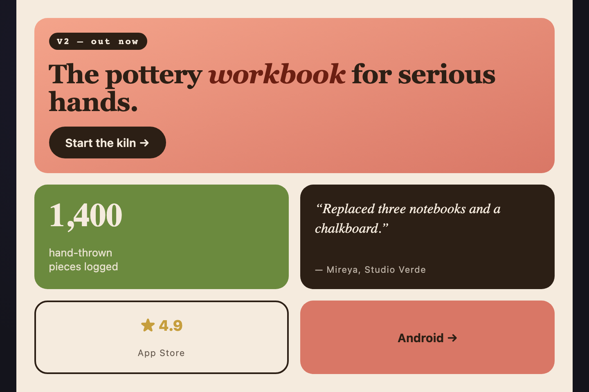Click the gold star rating icon
Screen dimensions: 589x392
pos(148,325)
